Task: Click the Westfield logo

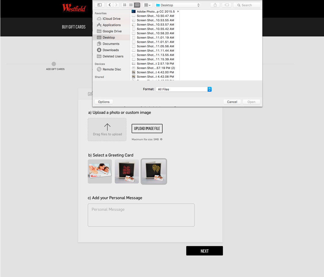Action: coord(74,8)
